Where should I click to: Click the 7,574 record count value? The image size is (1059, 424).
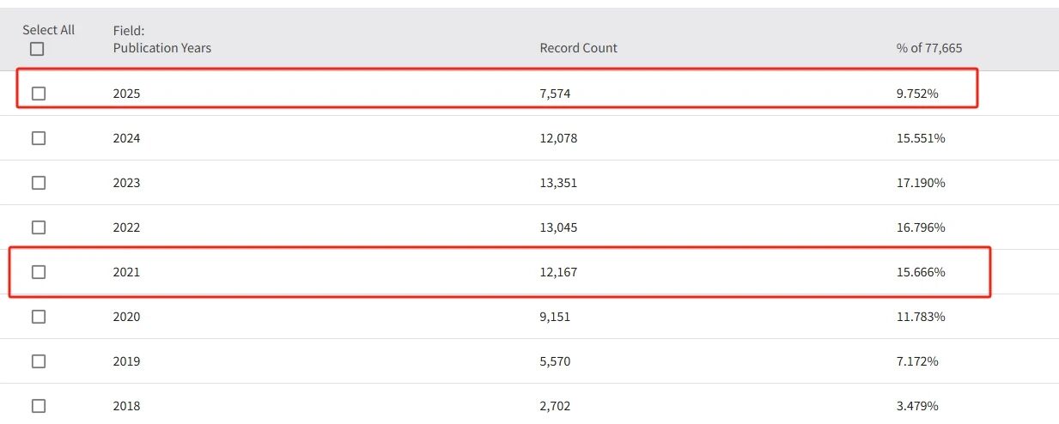click(x=555, y=94)
